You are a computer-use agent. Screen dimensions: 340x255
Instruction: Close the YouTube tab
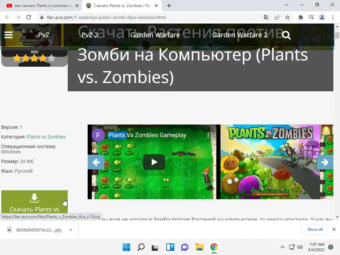point(77,6)
